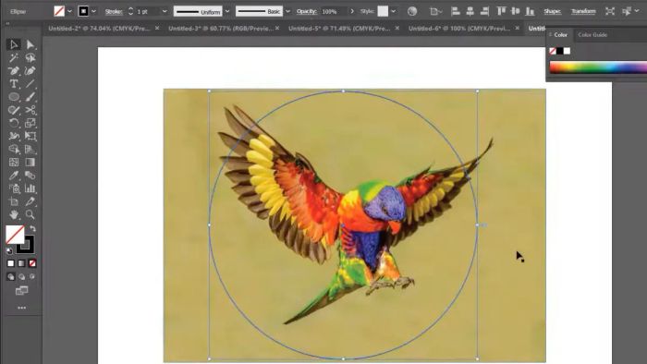This screenshot has height=364, width=647.
Task: Select the Magic Wand tool
Action: coord(14,57)
